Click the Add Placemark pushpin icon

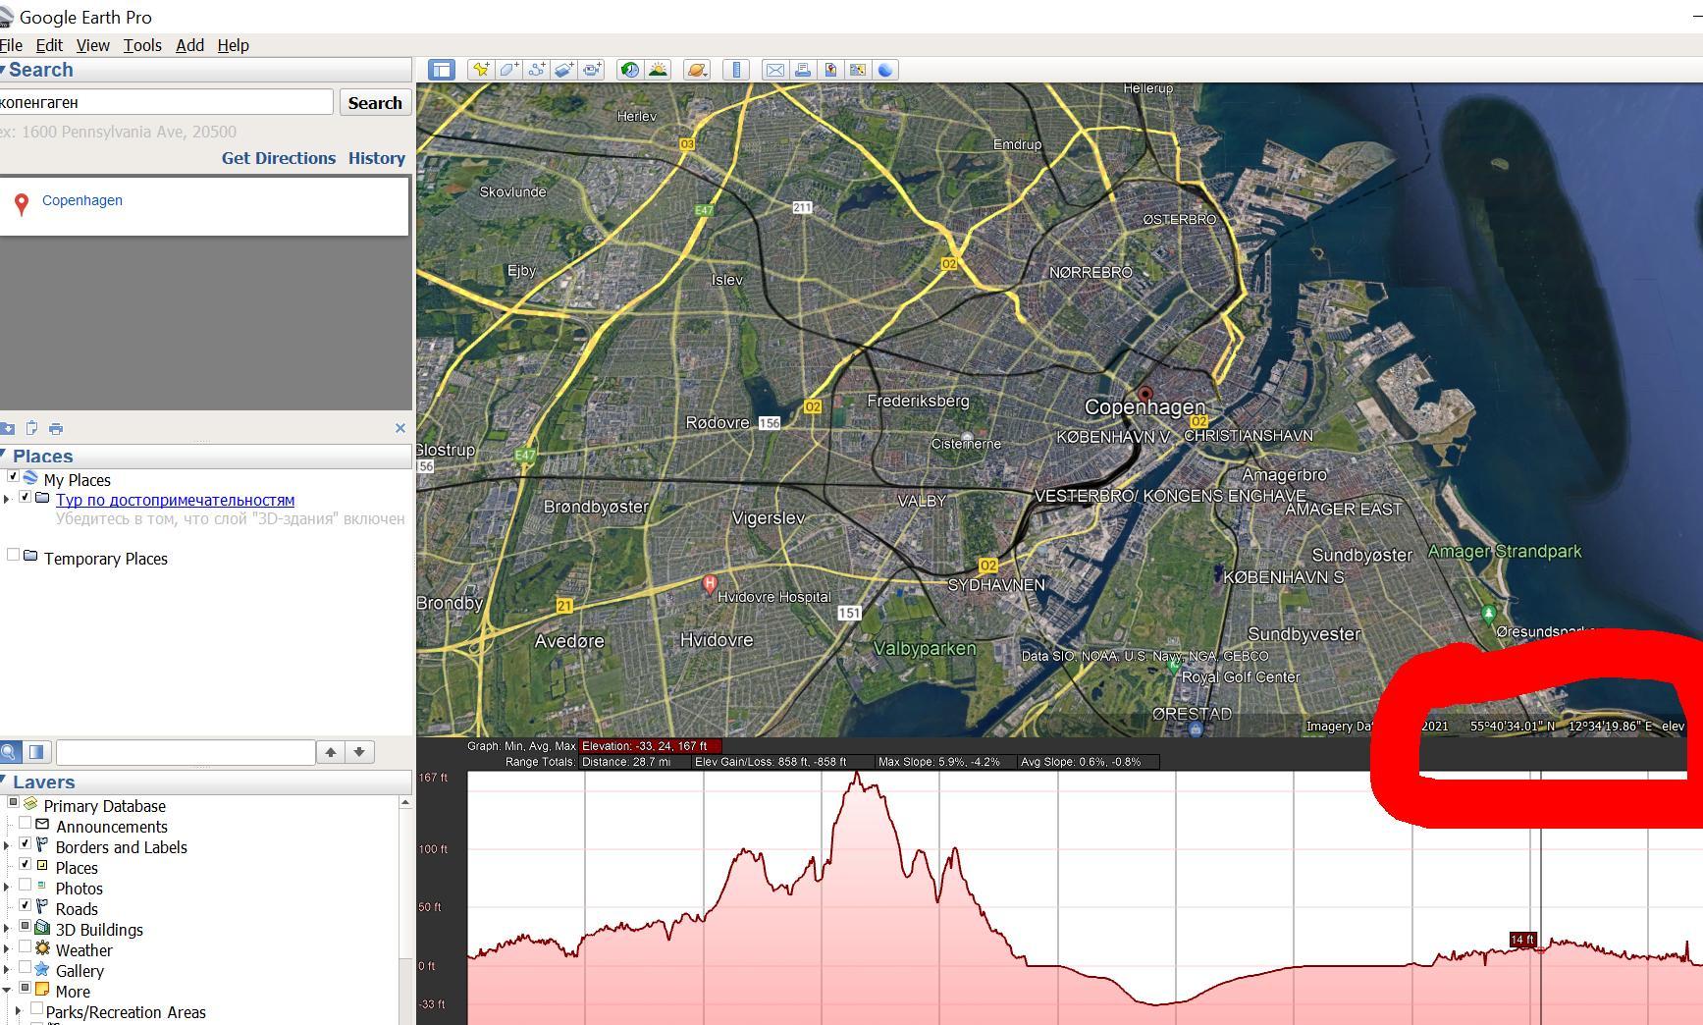coord(480,70)
